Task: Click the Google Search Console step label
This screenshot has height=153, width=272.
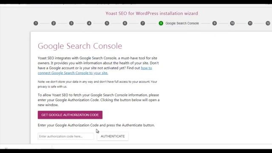Action: pyautogui.click(x=182, y=23)
